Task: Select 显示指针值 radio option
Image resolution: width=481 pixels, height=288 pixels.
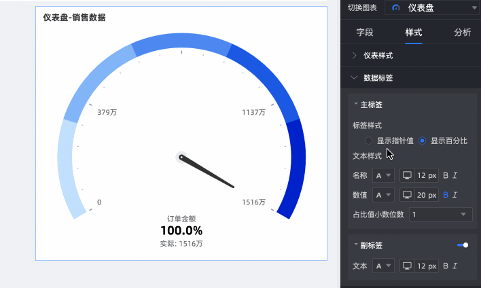Action: point(368,141)
